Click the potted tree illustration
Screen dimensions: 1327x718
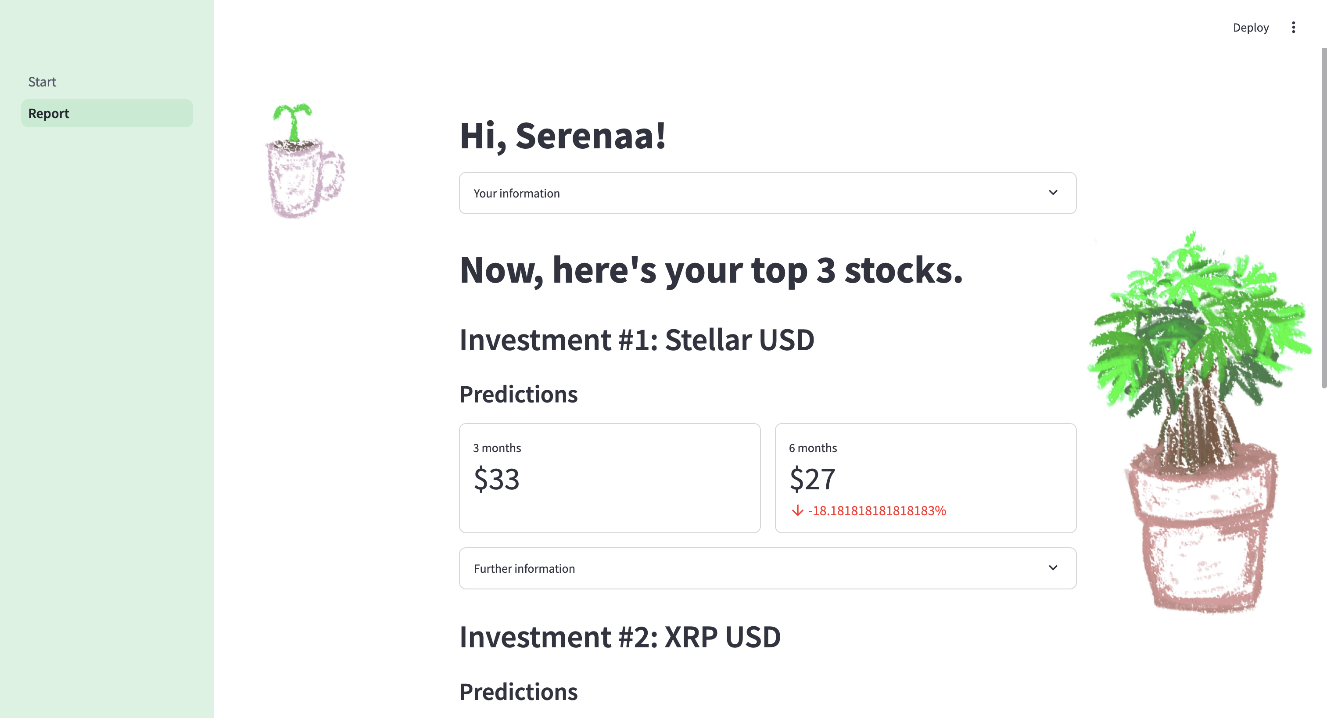point(1200,422)
